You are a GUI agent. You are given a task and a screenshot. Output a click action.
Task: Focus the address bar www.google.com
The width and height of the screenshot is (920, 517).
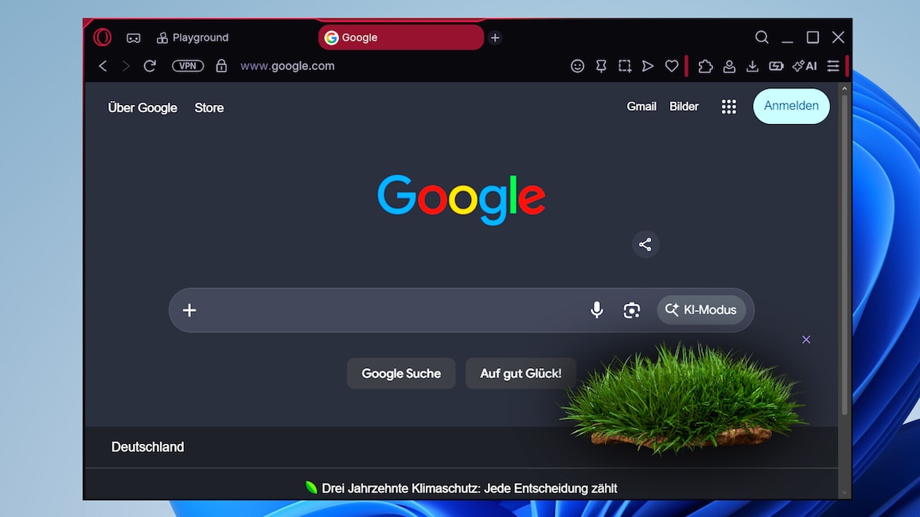pyautogui.click(x=287, y=66)
